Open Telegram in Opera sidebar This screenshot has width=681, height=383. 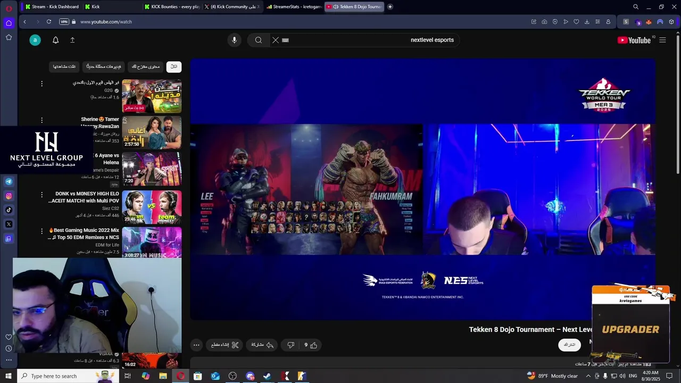click(x=9, y=181)
